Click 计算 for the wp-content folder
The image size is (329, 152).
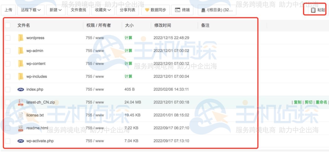(x=128, y=63)
